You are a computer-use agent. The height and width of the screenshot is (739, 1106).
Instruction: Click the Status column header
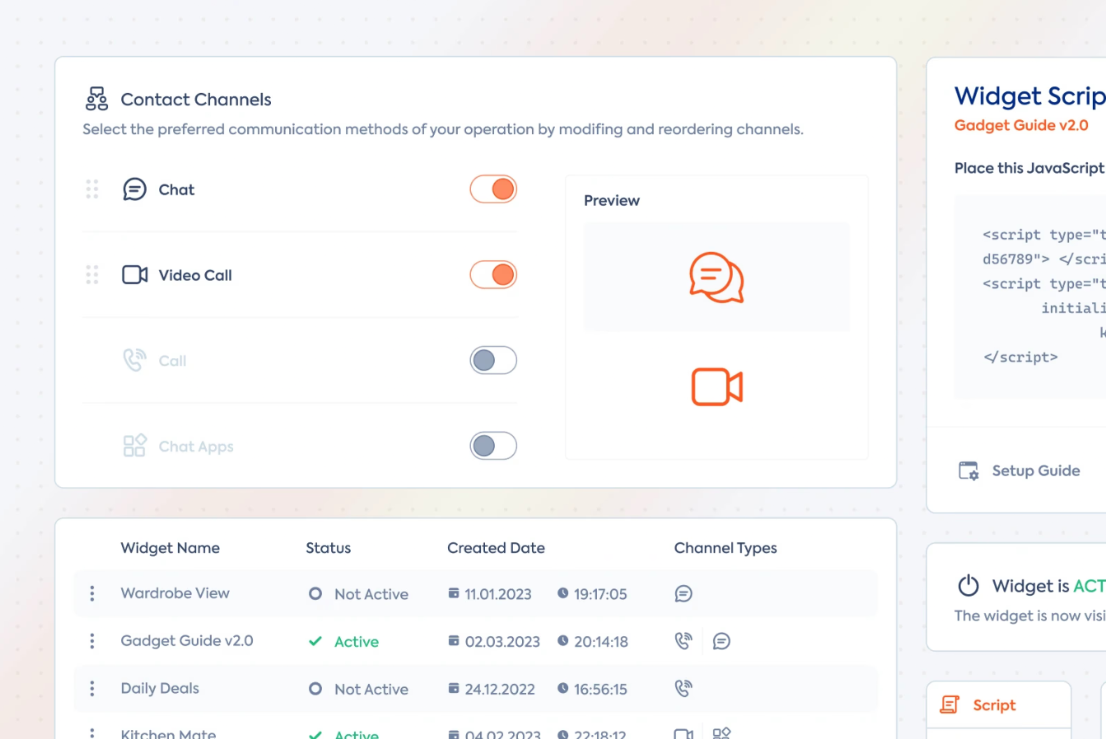(329, 548)
